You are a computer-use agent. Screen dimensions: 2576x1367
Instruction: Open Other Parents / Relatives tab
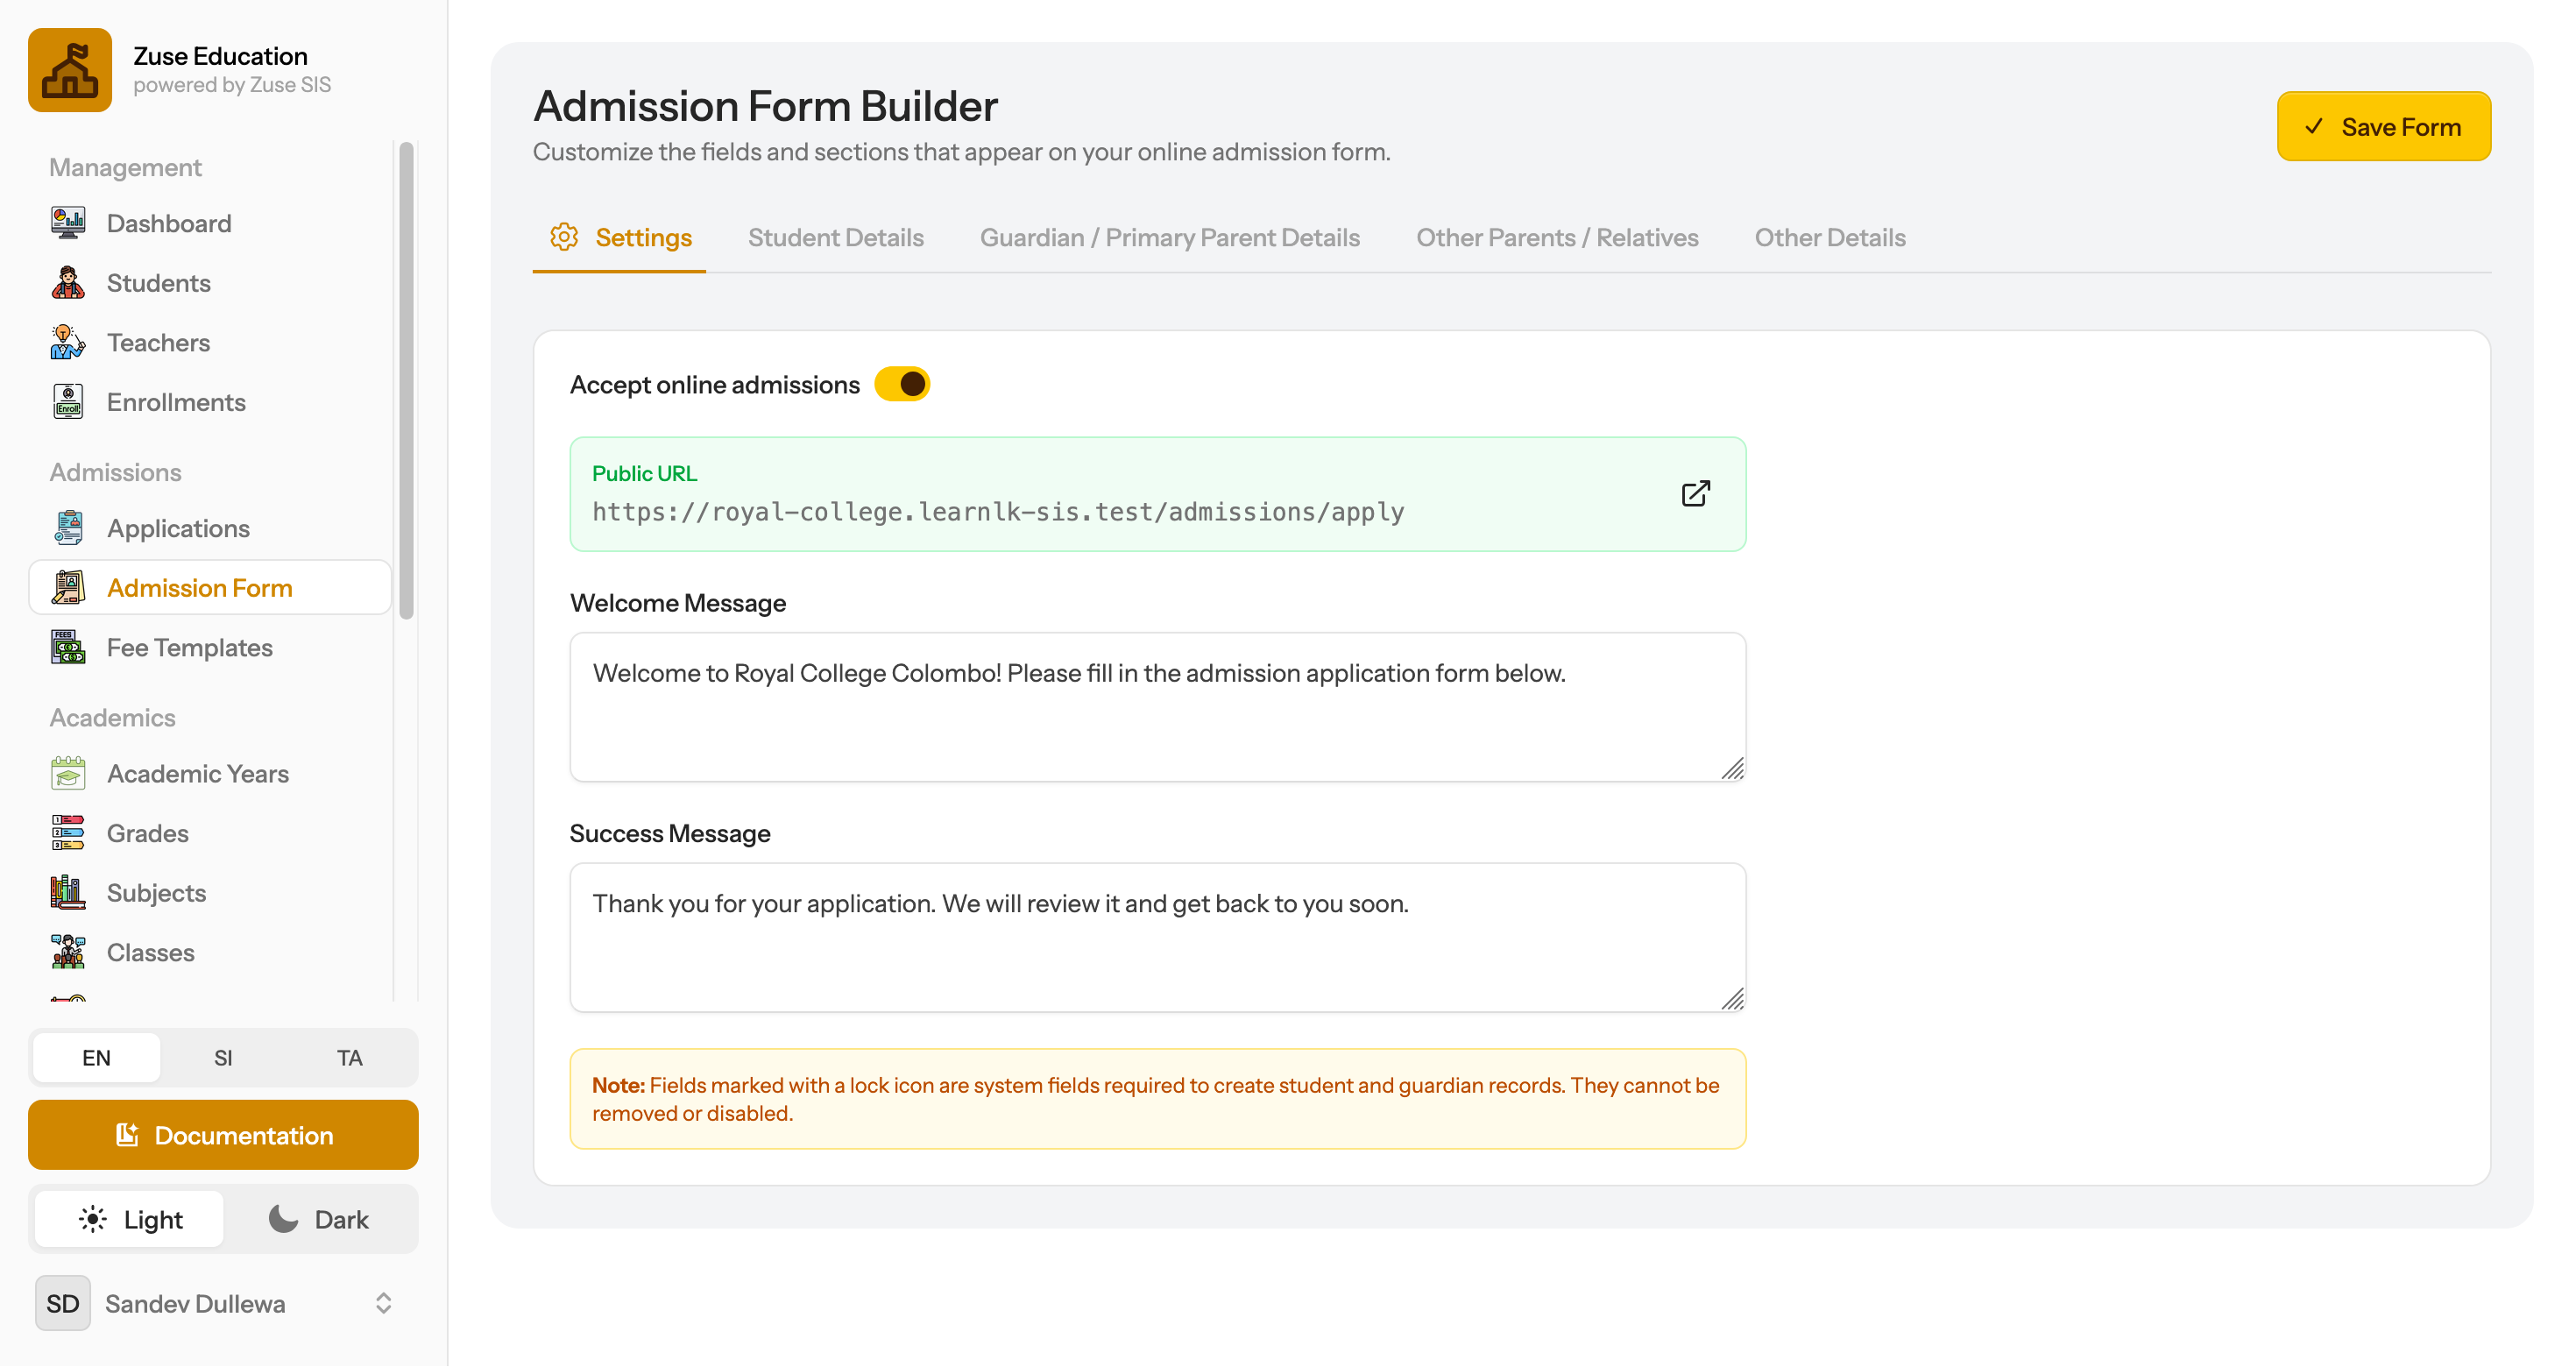(1556, 237)
